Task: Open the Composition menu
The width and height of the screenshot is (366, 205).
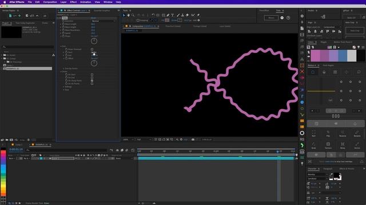Action: click(50, 2)
